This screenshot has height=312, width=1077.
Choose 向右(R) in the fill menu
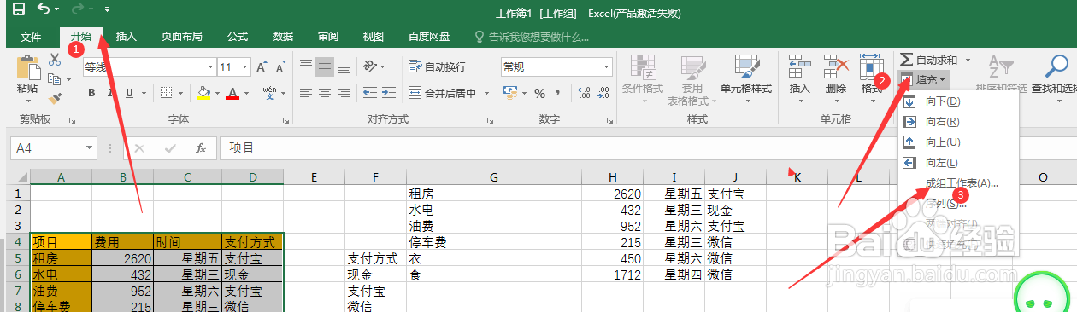958,122
